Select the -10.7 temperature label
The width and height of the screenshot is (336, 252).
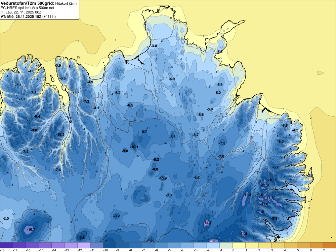pyautogui.click(x=31, y=230)
